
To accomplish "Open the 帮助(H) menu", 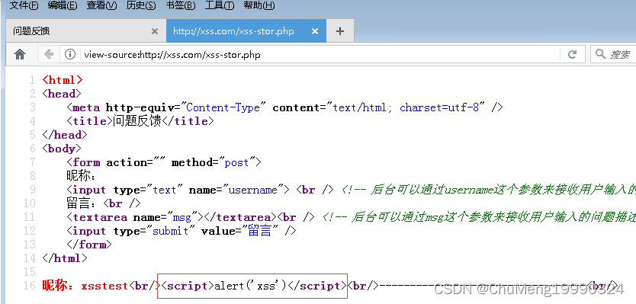I will 259,5.
